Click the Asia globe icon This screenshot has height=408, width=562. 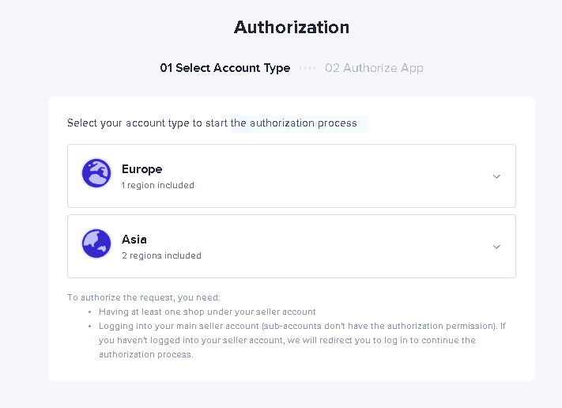pyautogui.click(x=96, y=244)
